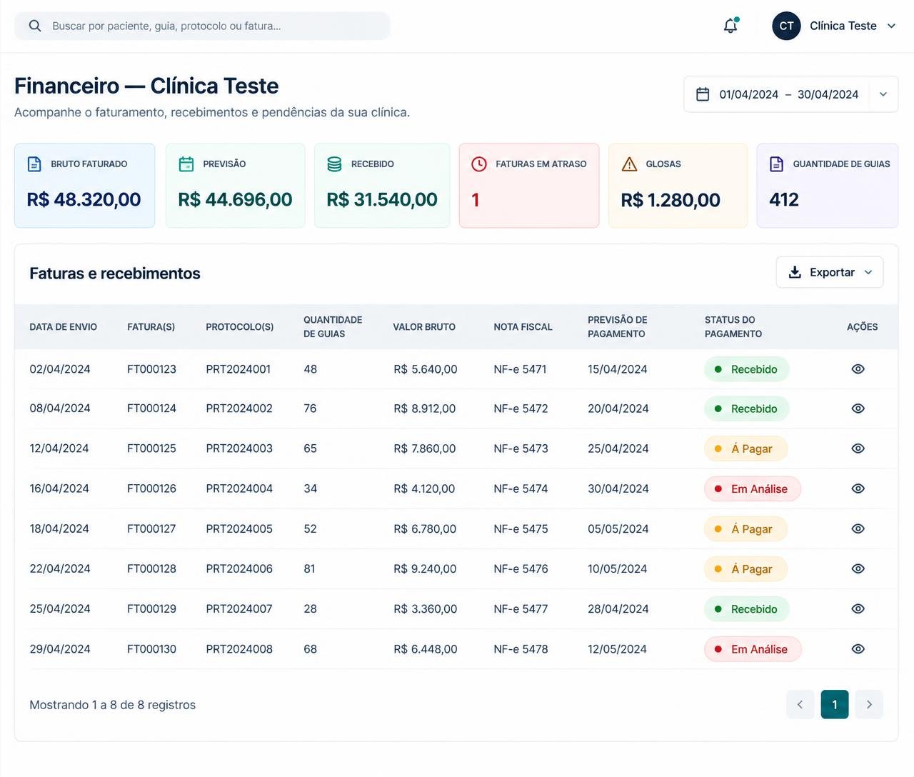Click protocol PRT2024005

(x=239, y=528)
